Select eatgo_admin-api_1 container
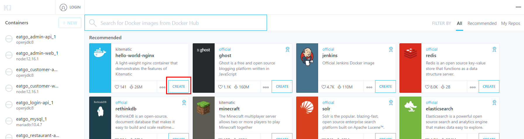524x139 pixels. point(42,39)
